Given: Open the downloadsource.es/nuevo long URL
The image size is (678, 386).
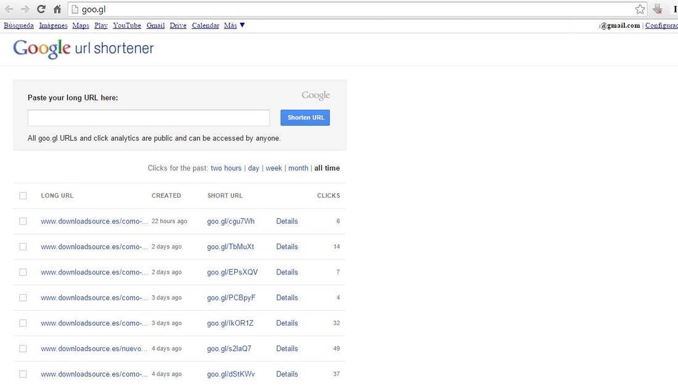Looking at the screenshot, I should click(x=94, y=349).
